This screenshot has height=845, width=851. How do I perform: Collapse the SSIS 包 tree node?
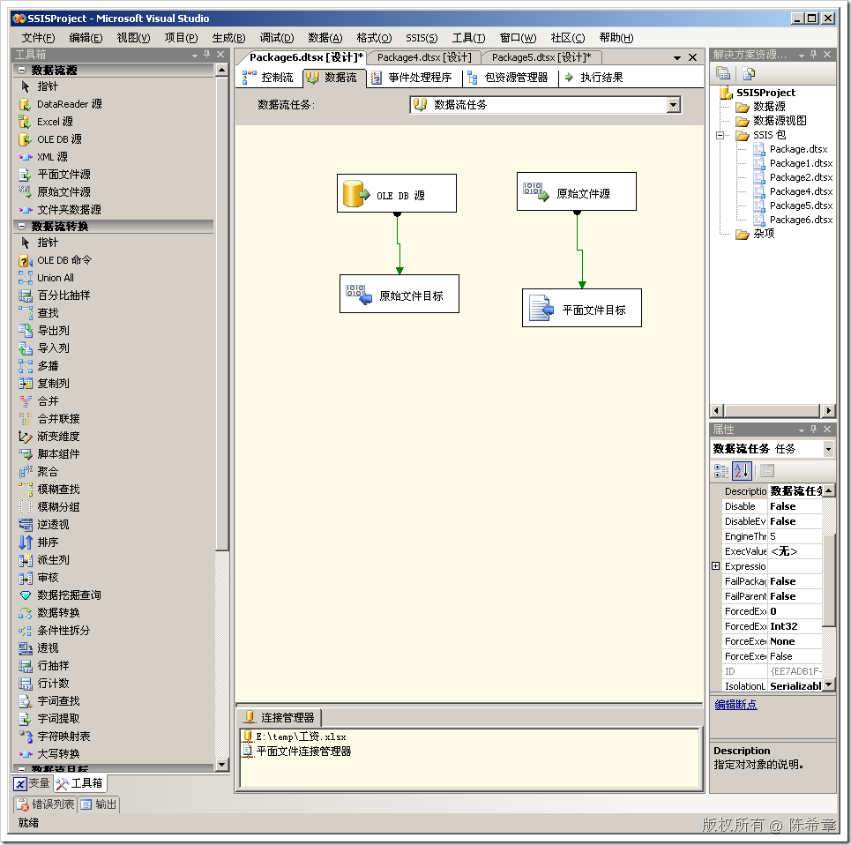pyautogui.click(x=720, y=135)
